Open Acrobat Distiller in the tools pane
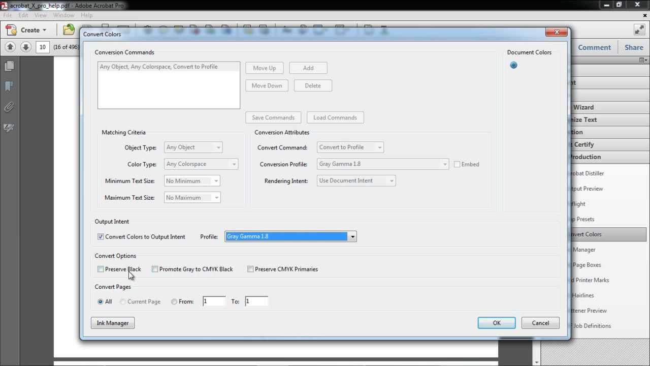 tap(588, 173)
